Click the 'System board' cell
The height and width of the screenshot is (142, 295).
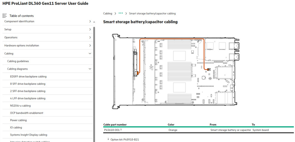(x=260, y=130)
